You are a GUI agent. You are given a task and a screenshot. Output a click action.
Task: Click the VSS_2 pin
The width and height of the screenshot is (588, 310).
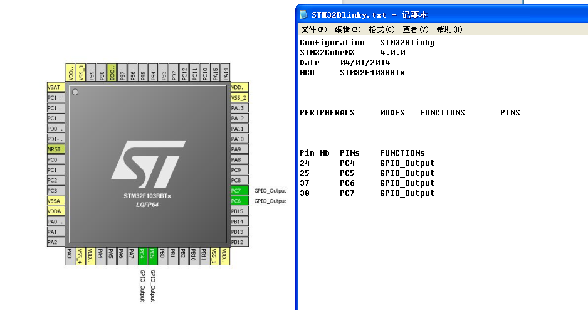click(239, 97)
